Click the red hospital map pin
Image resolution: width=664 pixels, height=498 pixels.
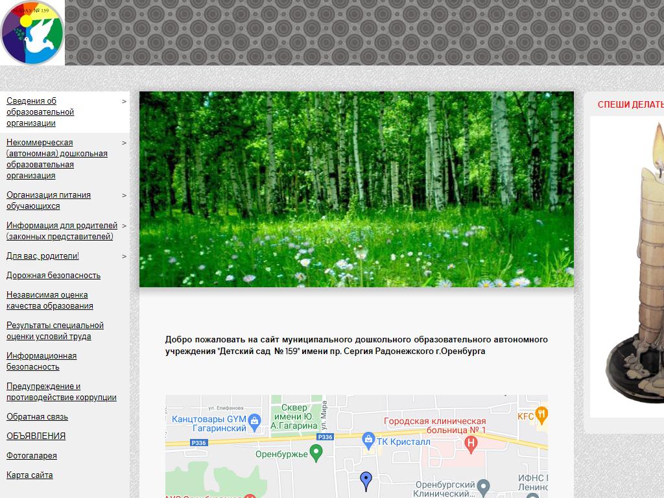coord(472,444)
